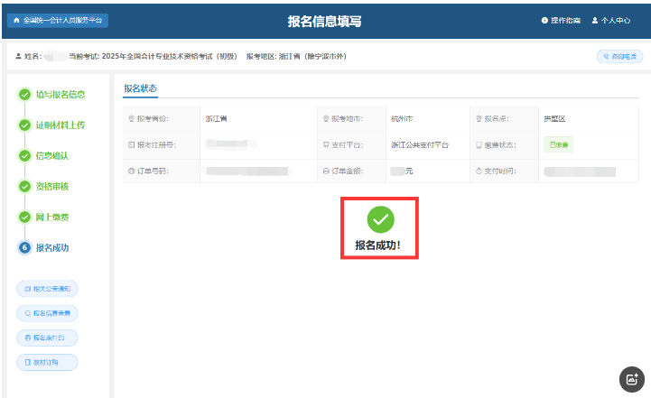Click the green 已缴费 status badge
This screenshot has width=651, height=398.
(557, 144)
